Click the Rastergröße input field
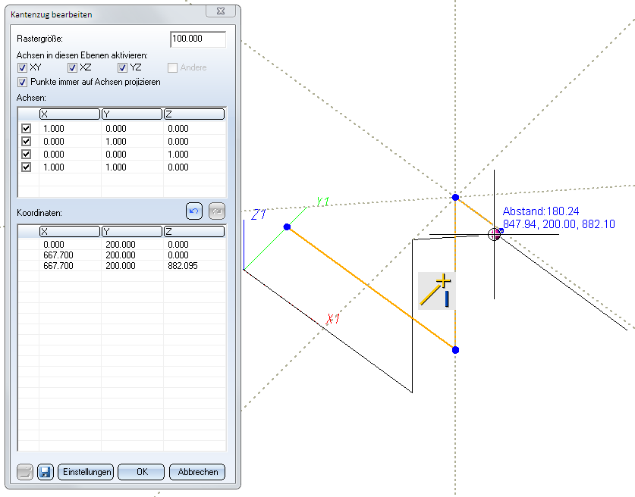The height and width of the screenshot is (497, 635). 198,39
